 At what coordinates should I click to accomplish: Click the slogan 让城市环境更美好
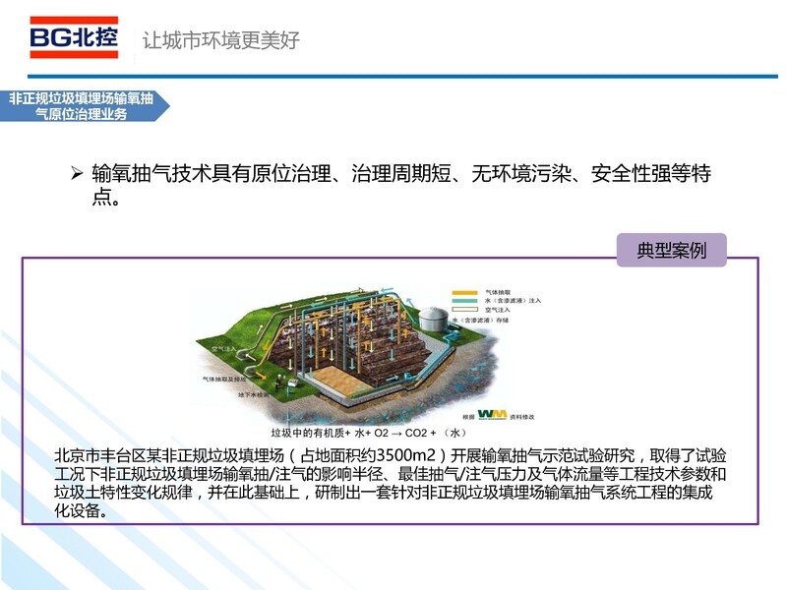[221, 41]
